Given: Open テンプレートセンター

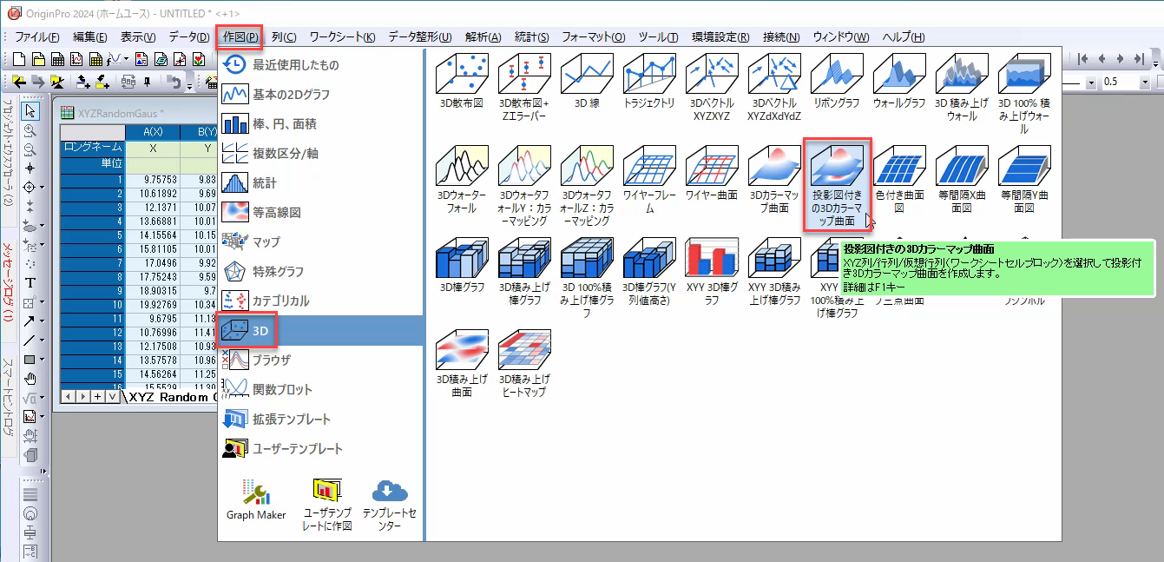Looking at the screenshot, I should coord(390,504).
